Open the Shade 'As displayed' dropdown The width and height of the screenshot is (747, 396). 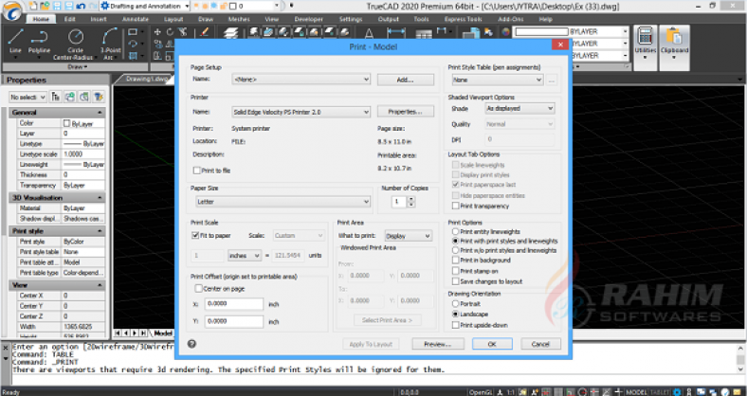click(x=519, y=109)
